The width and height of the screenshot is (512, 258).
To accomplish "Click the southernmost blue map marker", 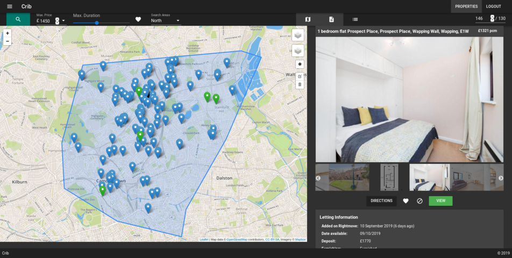I will (x=148, y=207).
